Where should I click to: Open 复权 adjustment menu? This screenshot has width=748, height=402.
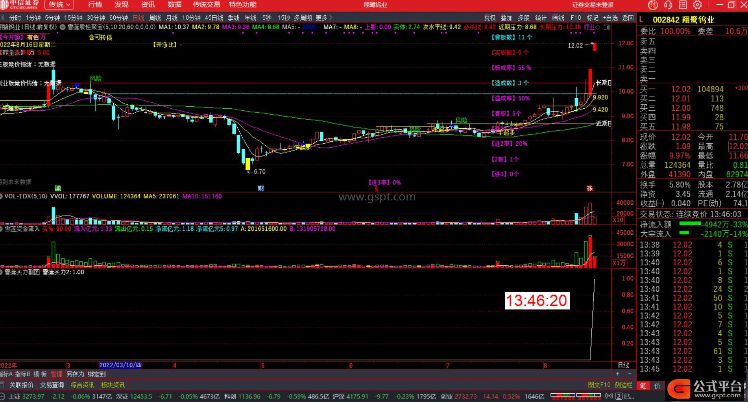coord(490,18)
